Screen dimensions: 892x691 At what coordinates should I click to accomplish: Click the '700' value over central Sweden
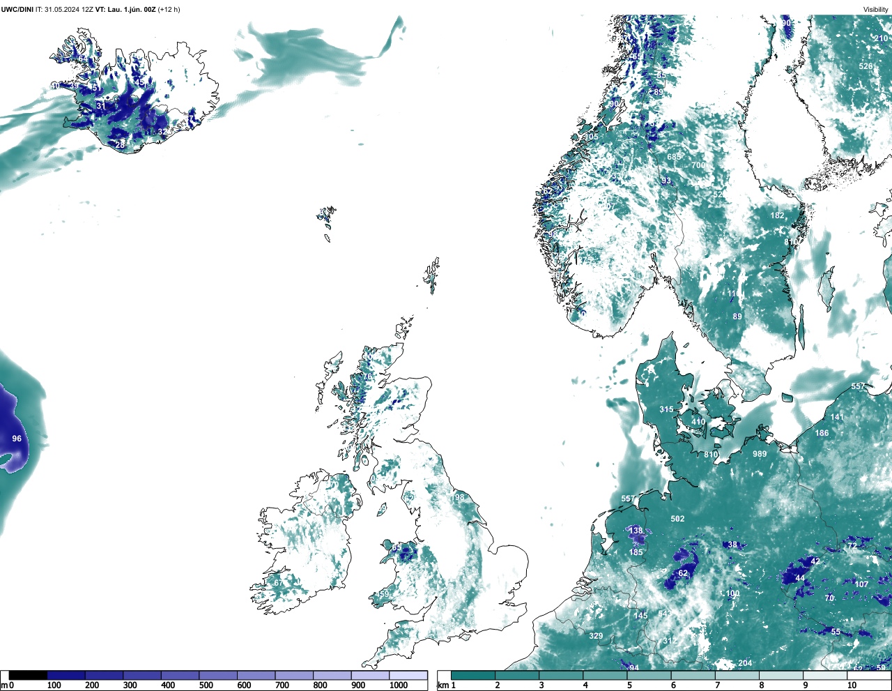(698, 165)
